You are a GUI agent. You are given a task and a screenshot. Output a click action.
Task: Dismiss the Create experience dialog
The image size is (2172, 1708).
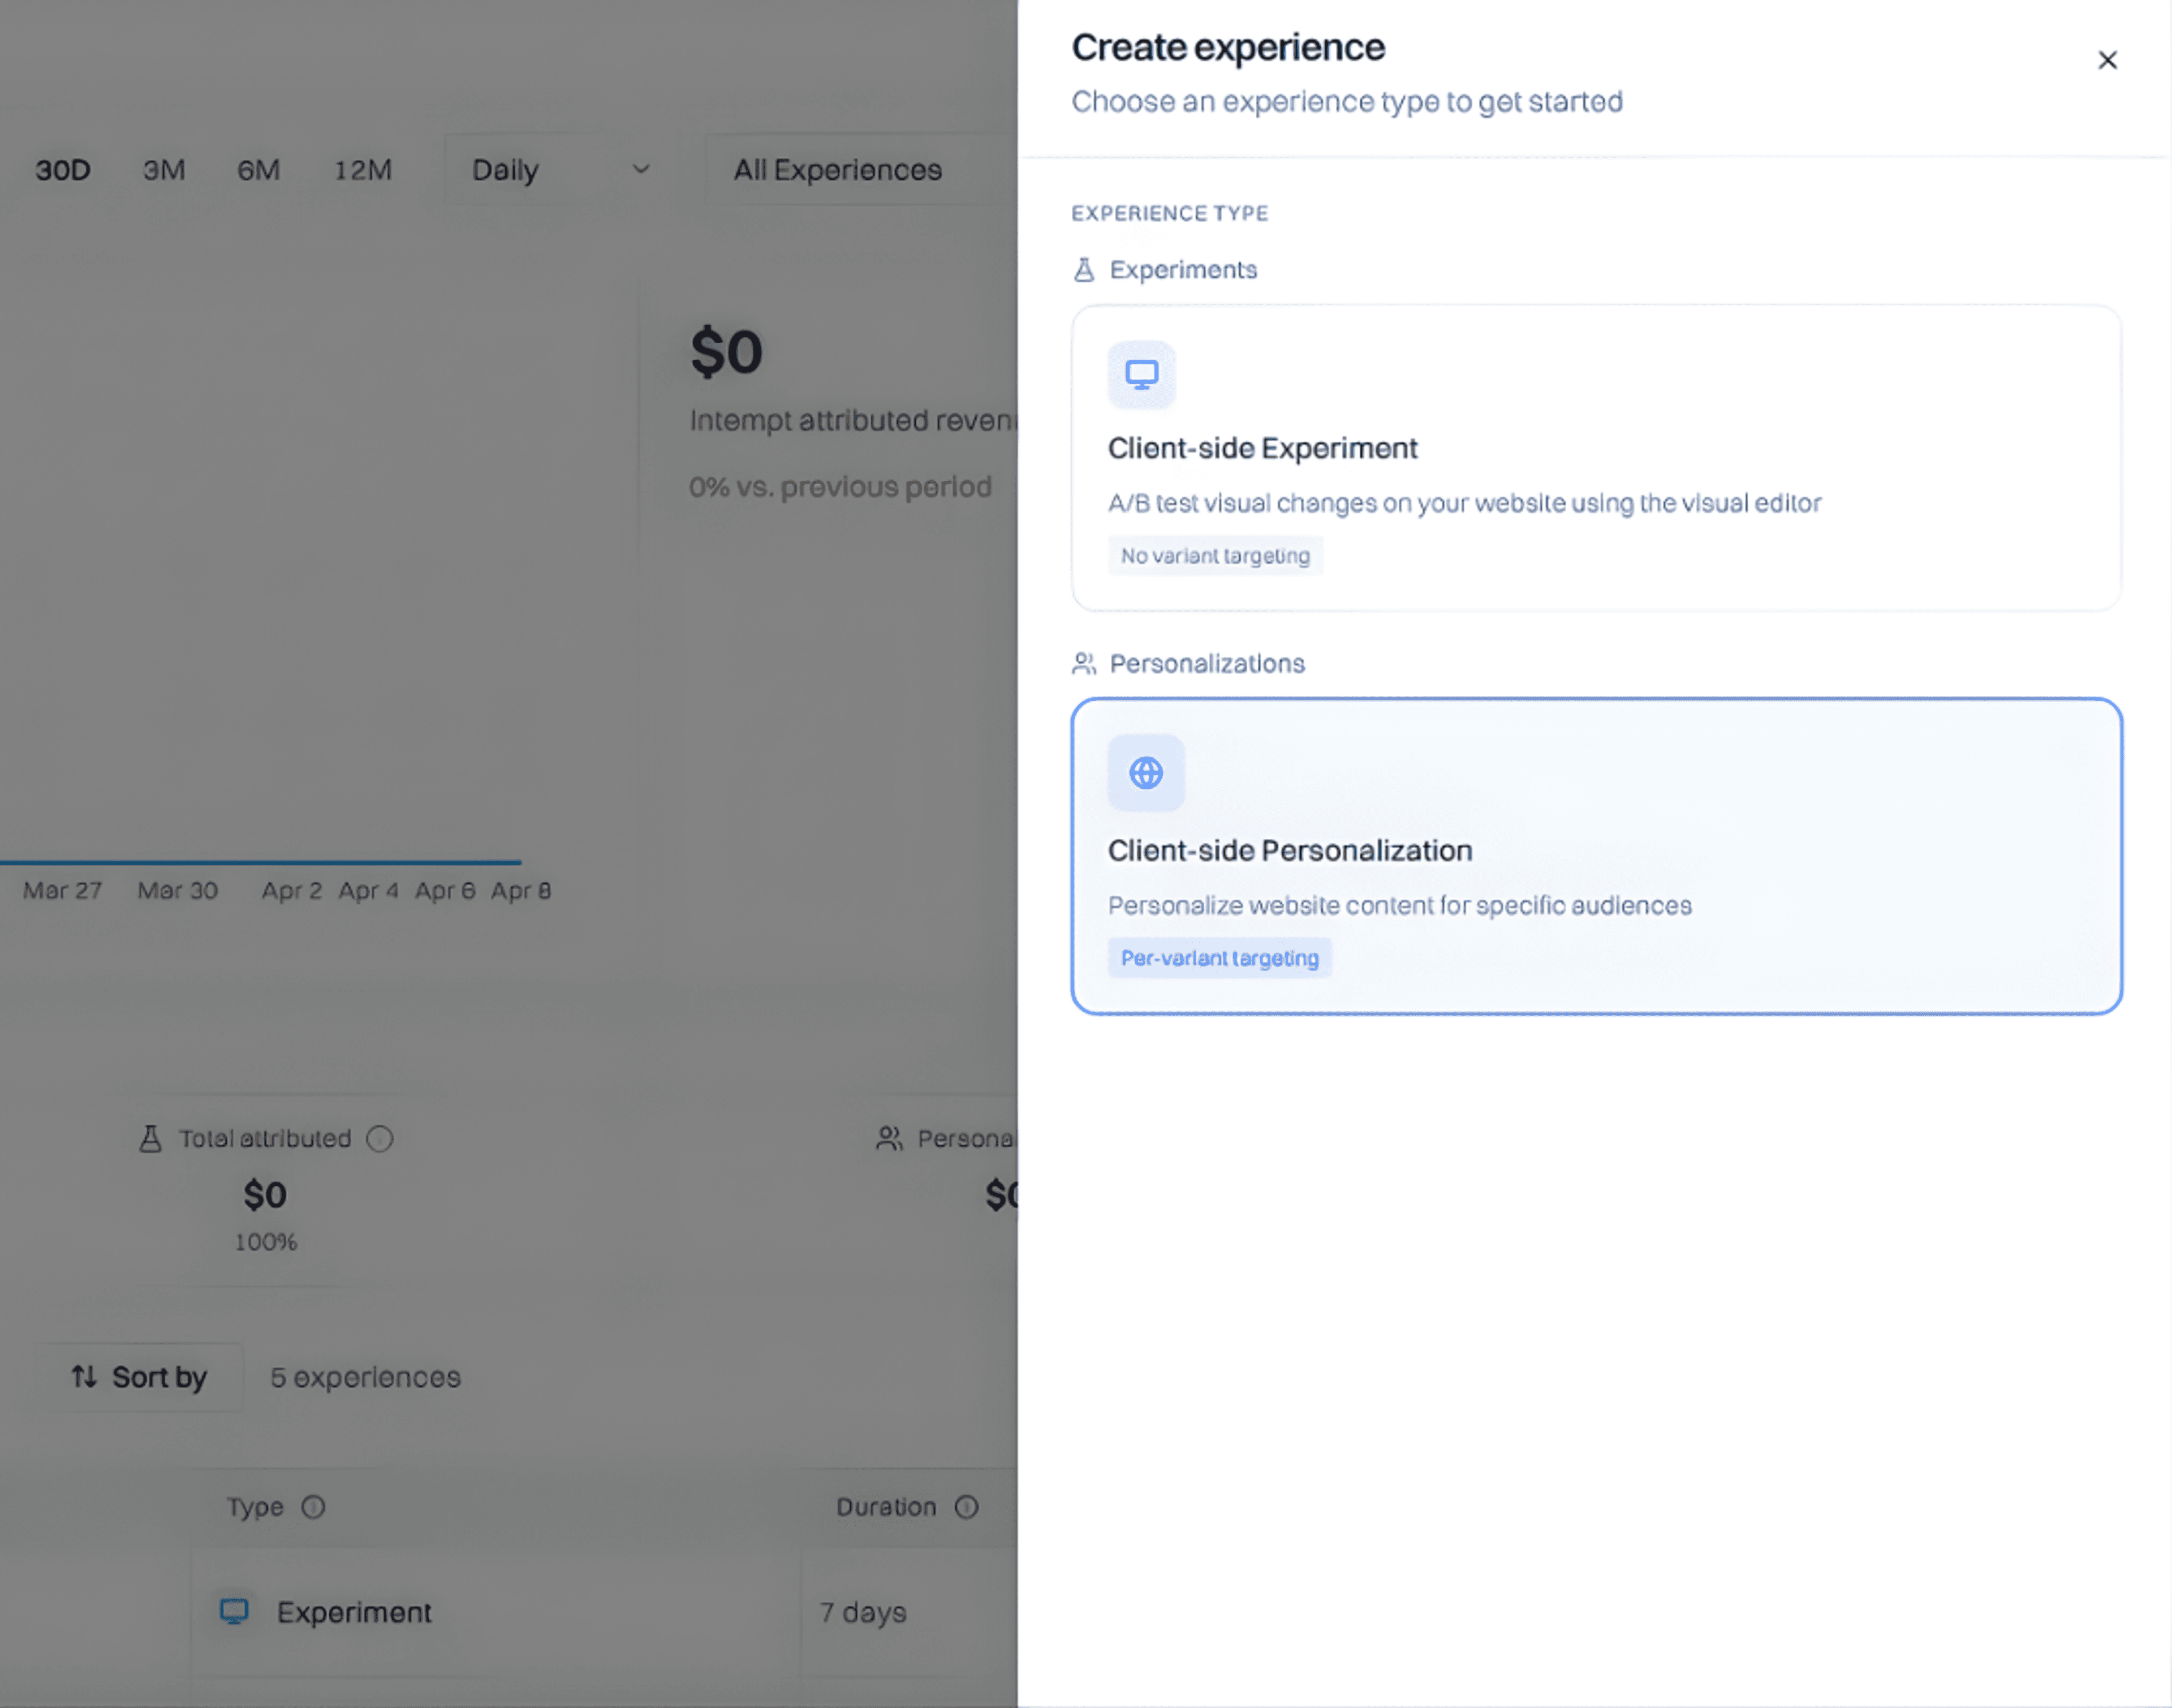point(2108,60)
